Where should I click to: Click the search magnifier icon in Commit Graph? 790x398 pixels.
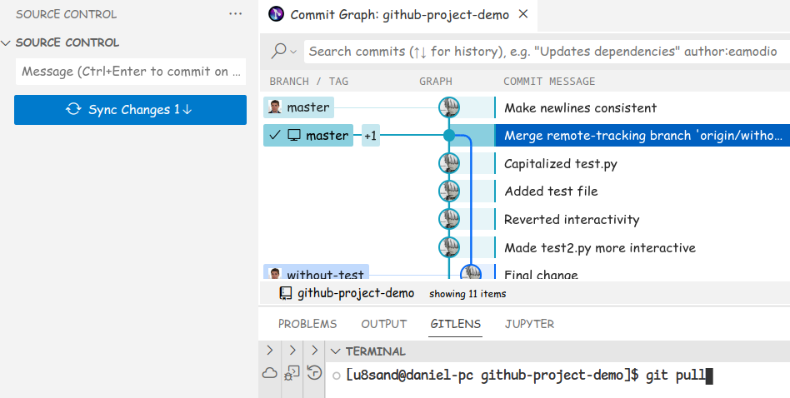coord(278,52)
